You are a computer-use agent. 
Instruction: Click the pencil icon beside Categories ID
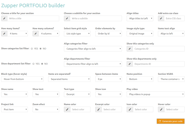[130, 49]
